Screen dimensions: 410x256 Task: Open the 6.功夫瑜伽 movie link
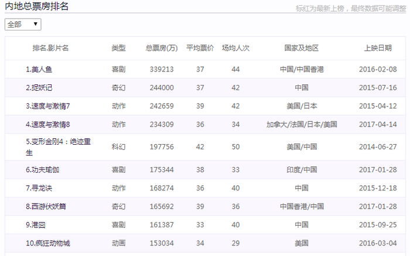click(x=42, y=170)
